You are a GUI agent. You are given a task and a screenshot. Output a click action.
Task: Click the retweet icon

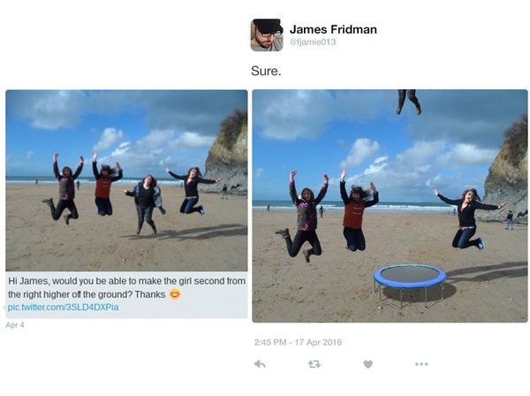(x=314, y=364)
